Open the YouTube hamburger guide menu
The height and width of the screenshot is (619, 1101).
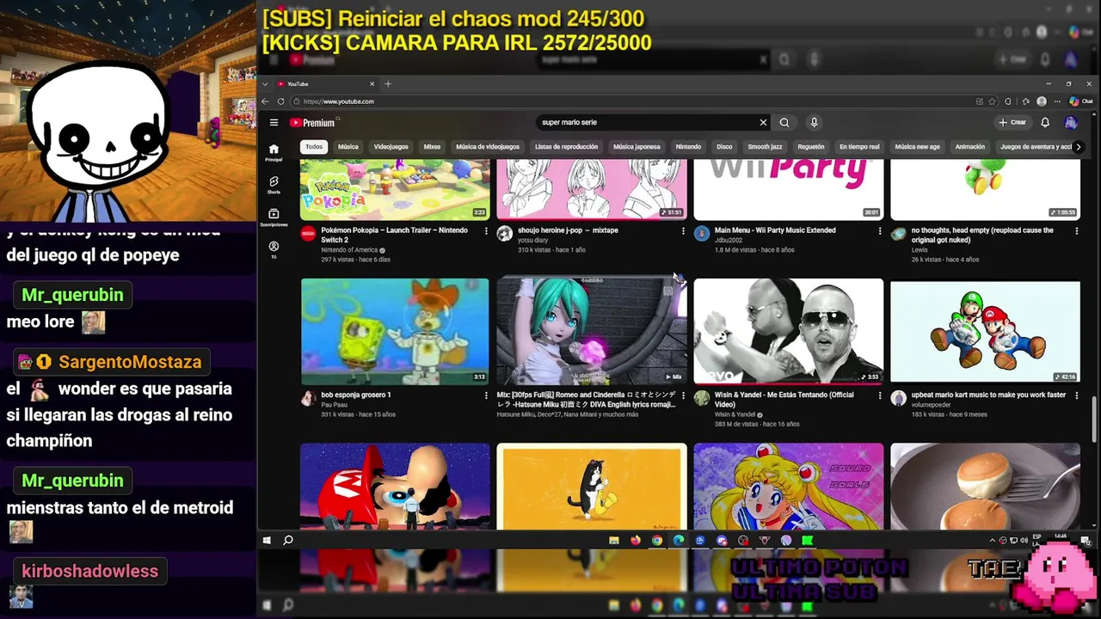[274, 123]
